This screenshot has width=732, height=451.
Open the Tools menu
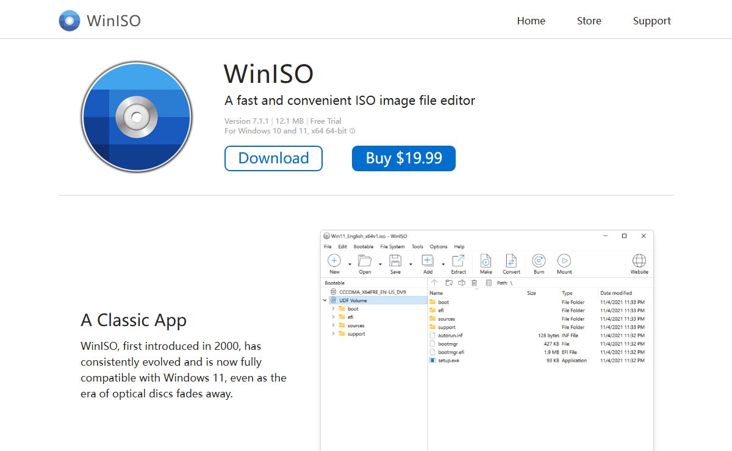click(417, 247)
